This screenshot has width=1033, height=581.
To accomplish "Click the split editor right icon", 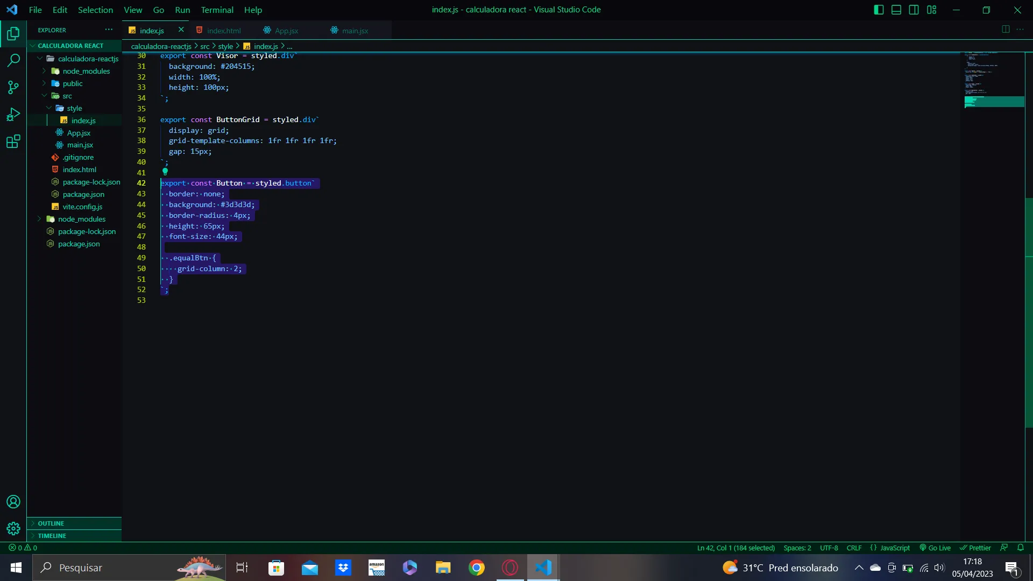I will point(1005,30).
